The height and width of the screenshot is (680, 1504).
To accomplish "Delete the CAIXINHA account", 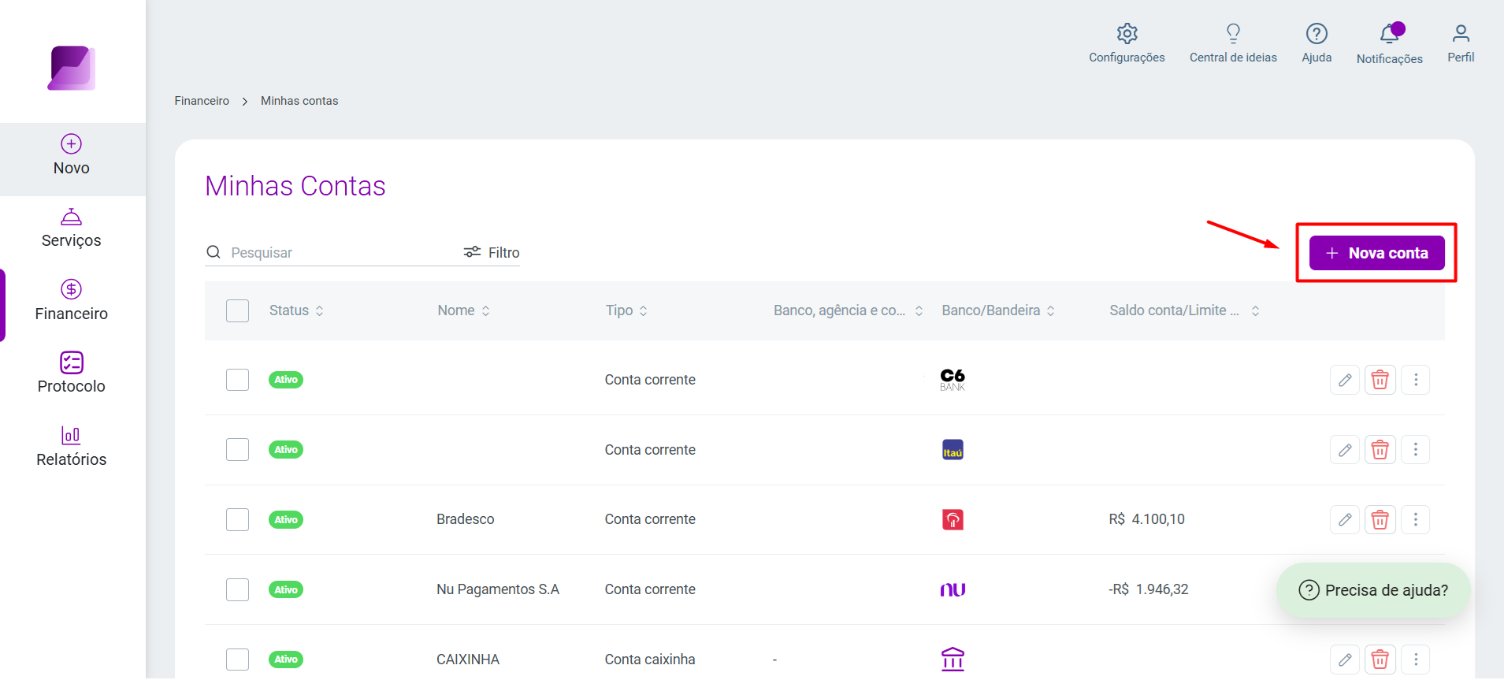I will click(1380, 660).
